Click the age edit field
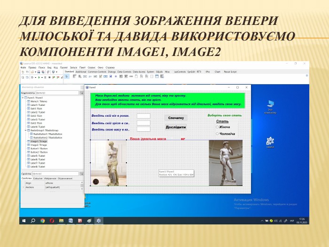 pyautogui.click(x=143, y=116)
